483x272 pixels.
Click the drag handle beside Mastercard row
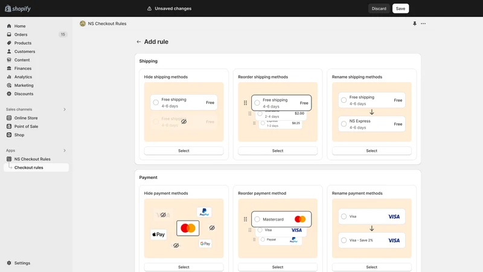point(245,219)
